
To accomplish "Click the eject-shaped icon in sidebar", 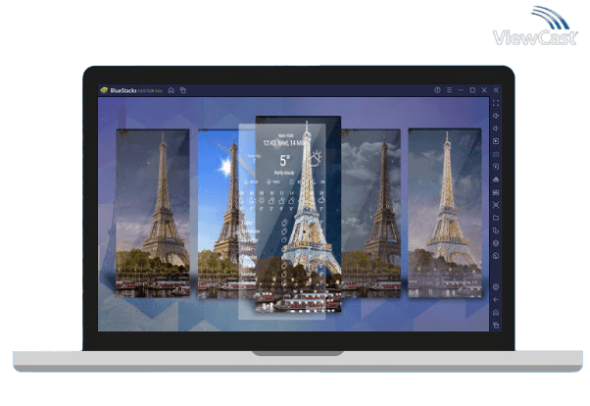I will tap(496, 179).
